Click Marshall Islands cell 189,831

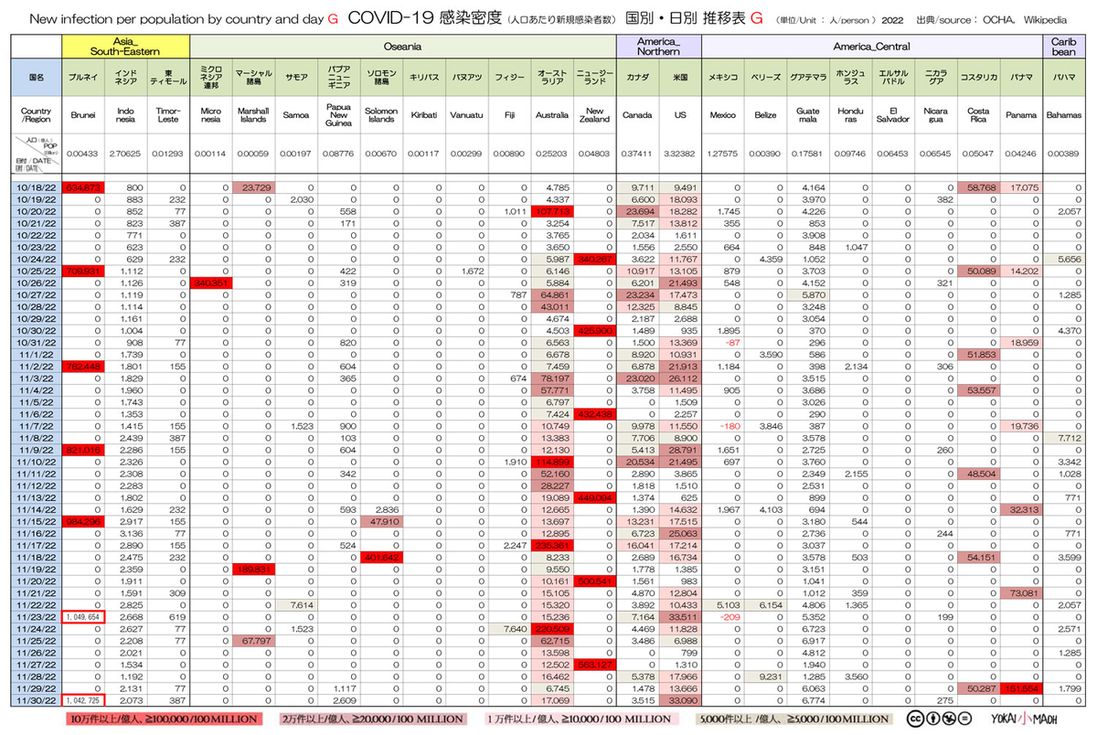pyautogui.click(x=253, y=570)
